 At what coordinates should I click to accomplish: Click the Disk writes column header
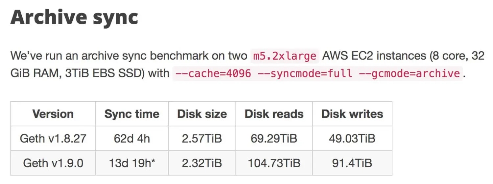pos(352,114)
